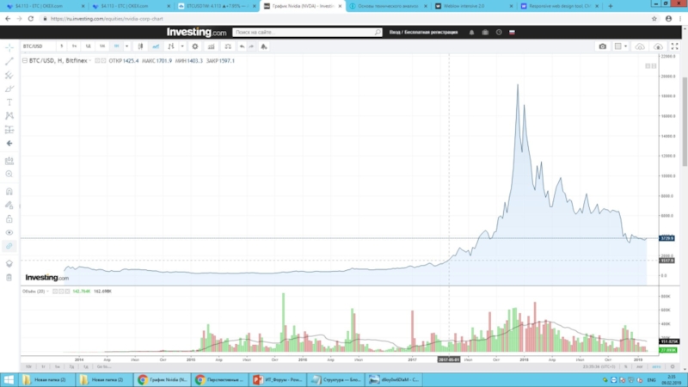Click the camera snapshot icon
The width and height of the screenshot is (688, 387).
coord(602,46)
